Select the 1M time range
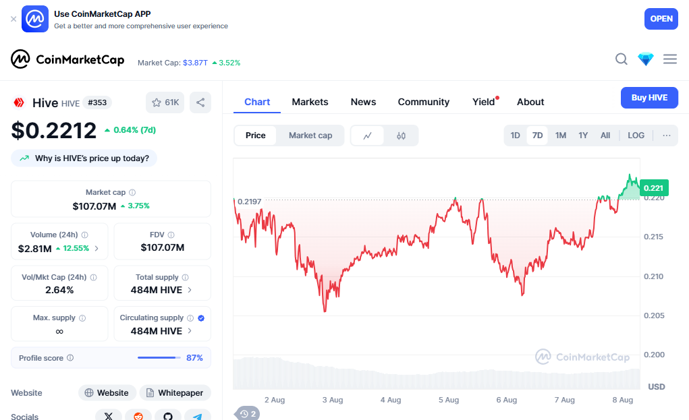This screenshot has width=689, height=420. 561,136
